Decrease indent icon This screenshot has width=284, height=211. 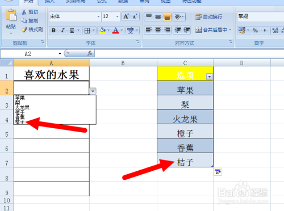178,30
